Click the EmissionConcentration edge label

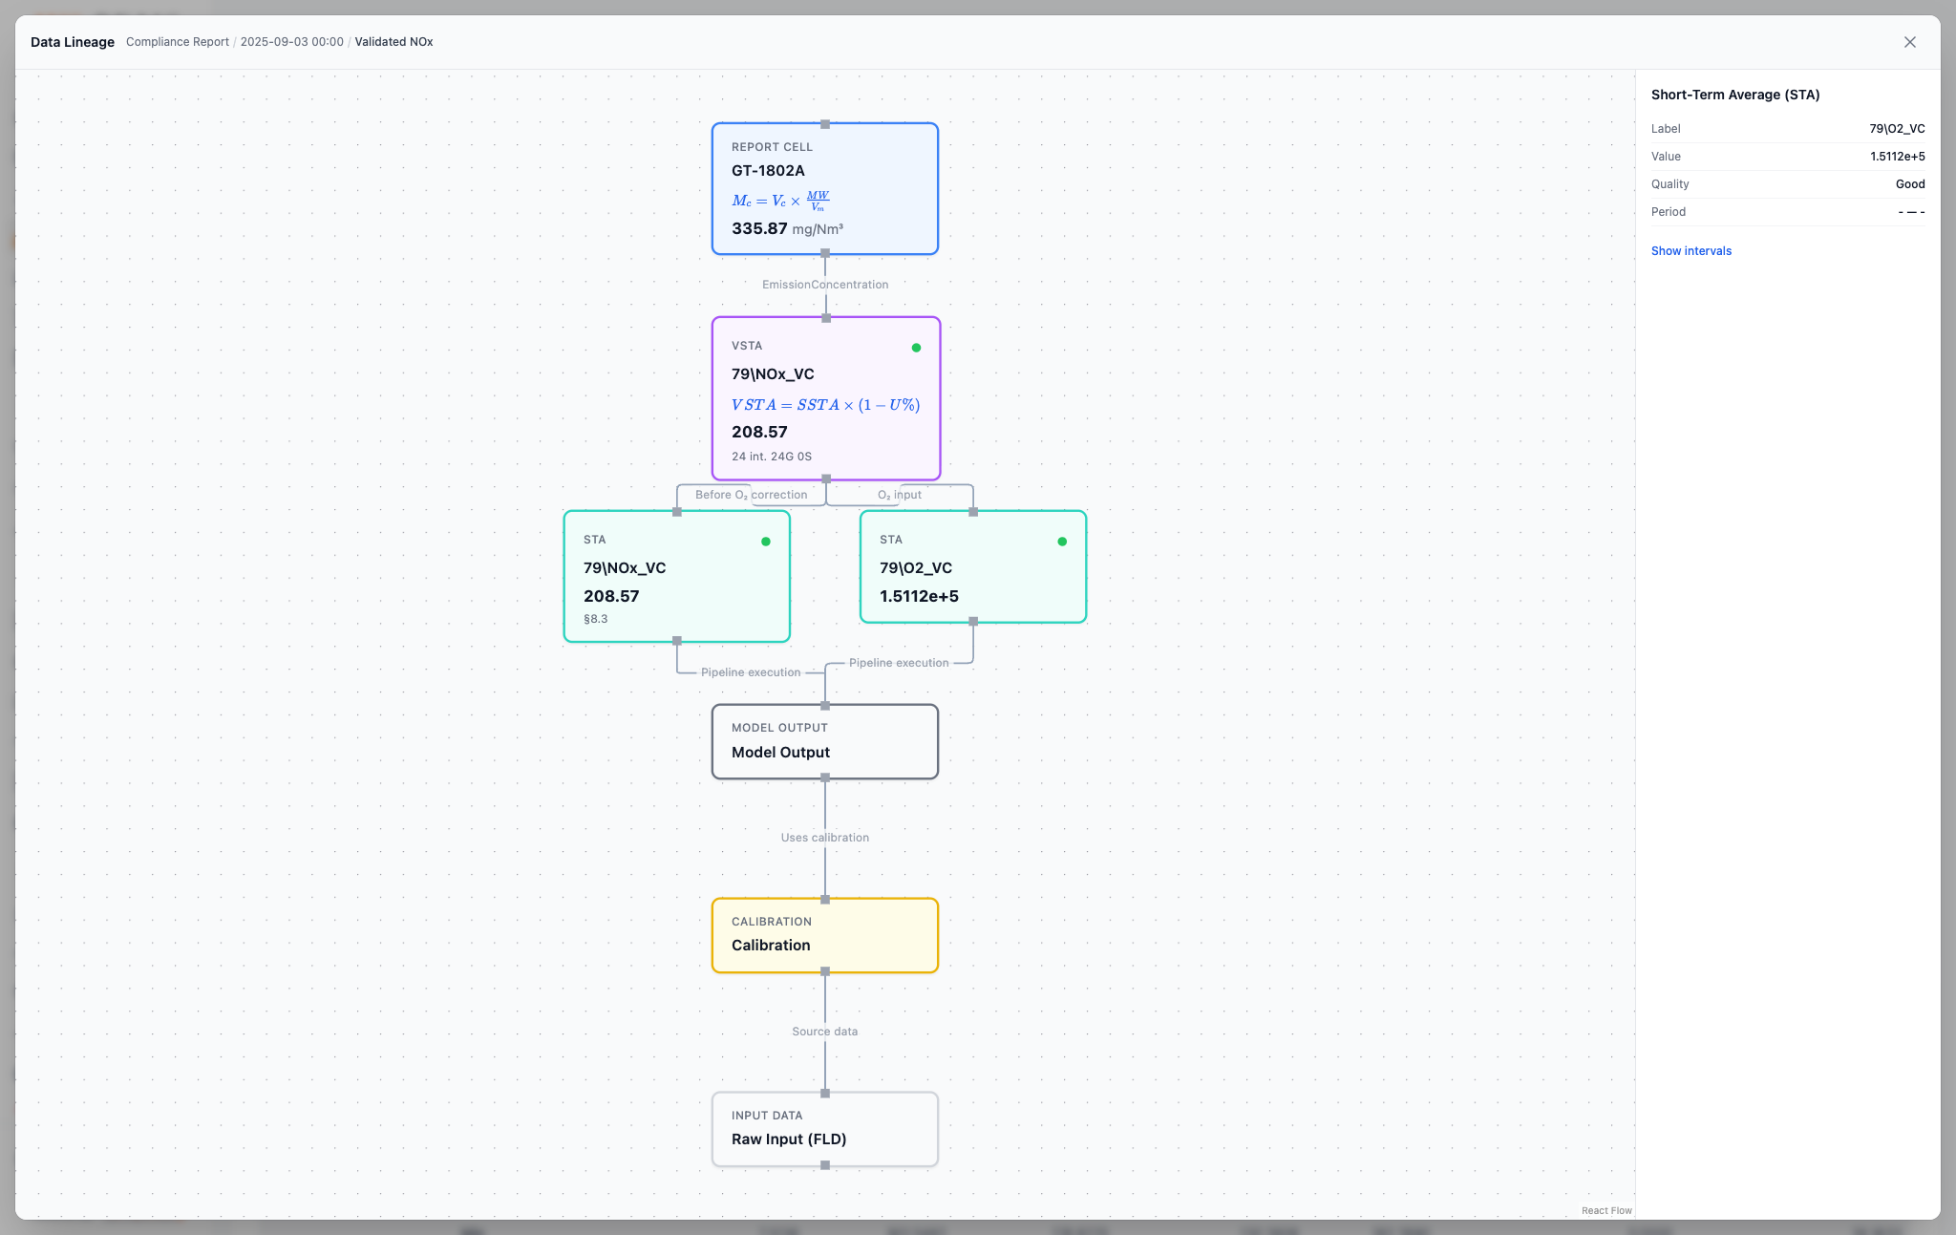coord(825,285)
